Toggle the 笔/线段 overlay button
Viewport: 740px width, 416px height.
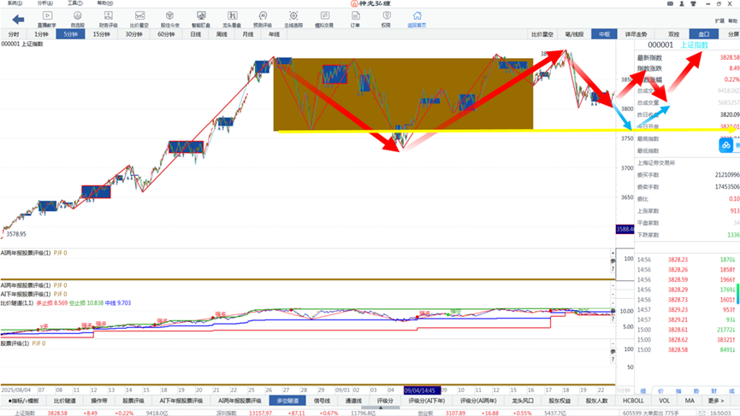(x=574, y=34)
